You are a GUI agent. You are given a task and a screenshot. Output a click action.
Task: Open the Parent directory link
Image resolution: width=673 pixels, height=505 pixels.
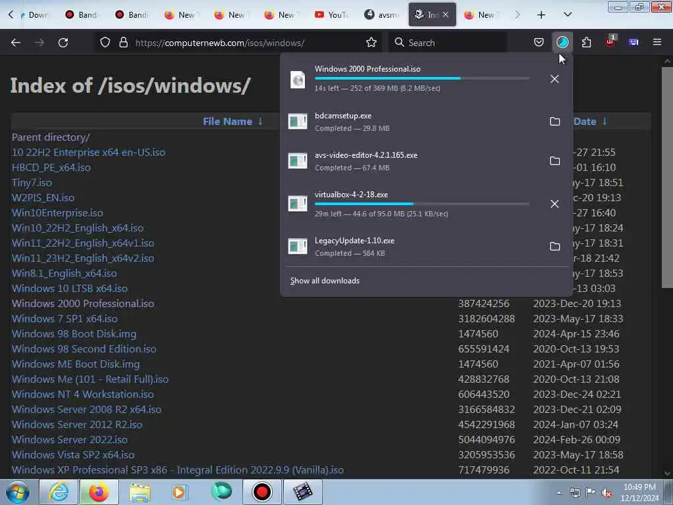(51, 137)
